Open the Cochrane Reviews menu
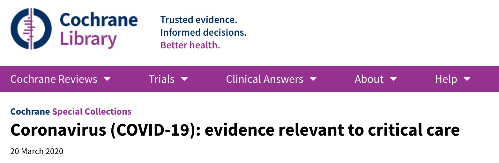The height and width of the screenshot is (163, 499). (54, 79)
